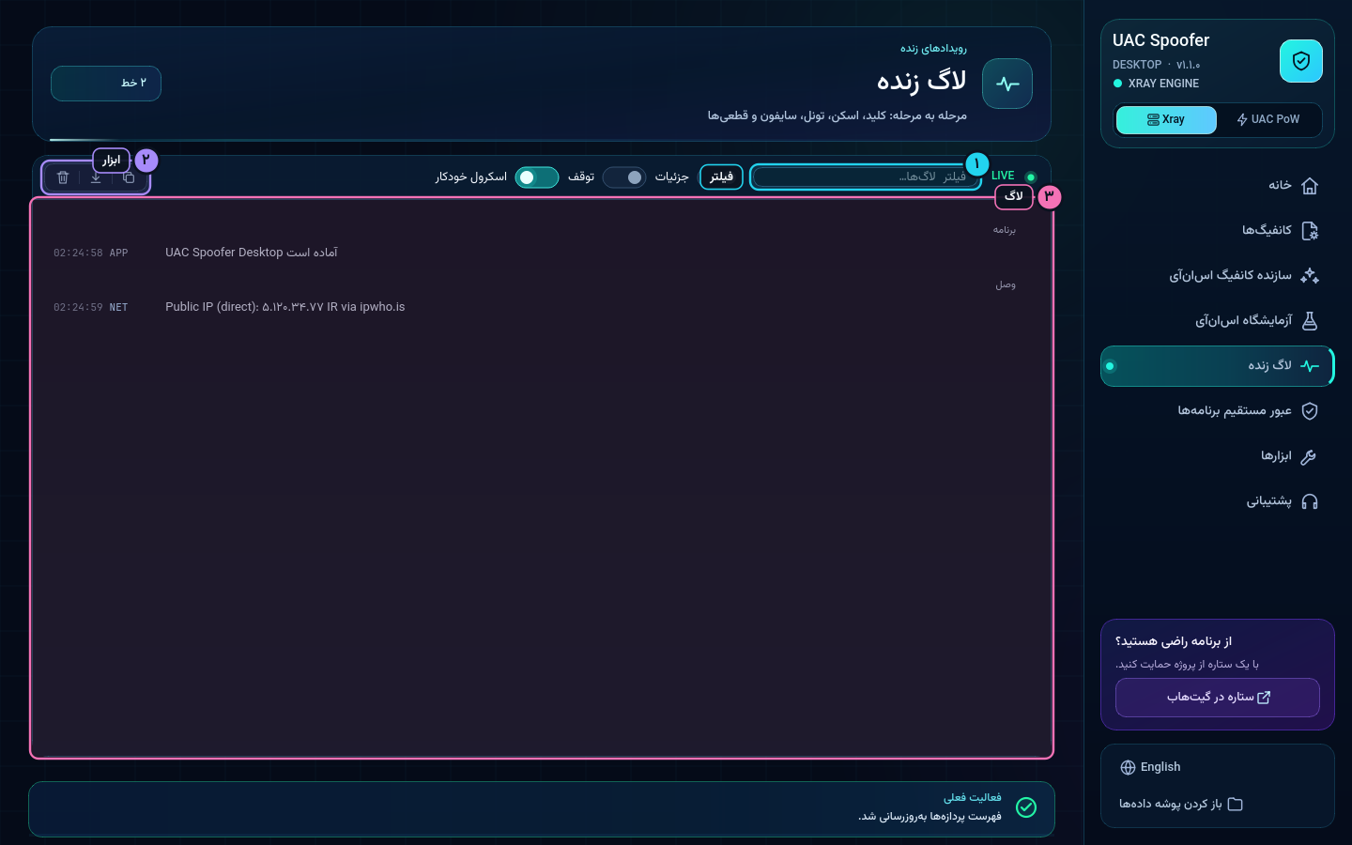Switch engine to UAC PoW
This screenshot has width=1352, height=845.
(1268, 119)
